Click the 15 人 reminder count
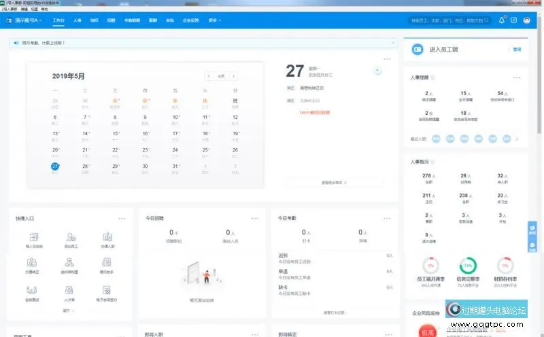Screen dimensions: 544x337 (x=466, y=93)
